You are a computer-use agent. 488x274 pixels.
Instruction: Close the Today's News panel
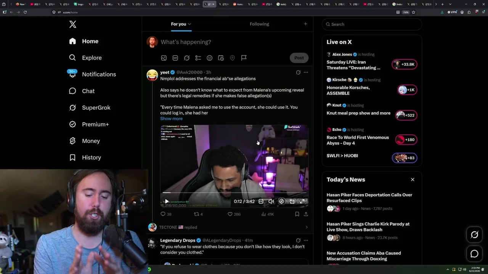tap(413, 180)
